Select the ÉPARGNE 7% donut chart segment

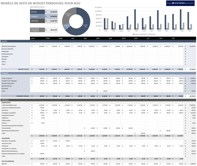(67, 26)
